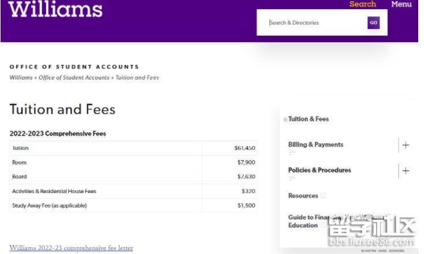Screen dimensions: 424x254
Task: Open the Williams 2022-23 comprehensive fee letter
Action: point(71,248)
